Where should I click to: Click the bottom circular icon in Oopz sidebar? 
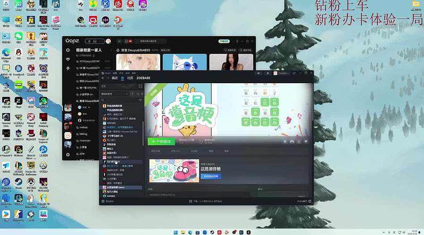[x=68, y=155]
